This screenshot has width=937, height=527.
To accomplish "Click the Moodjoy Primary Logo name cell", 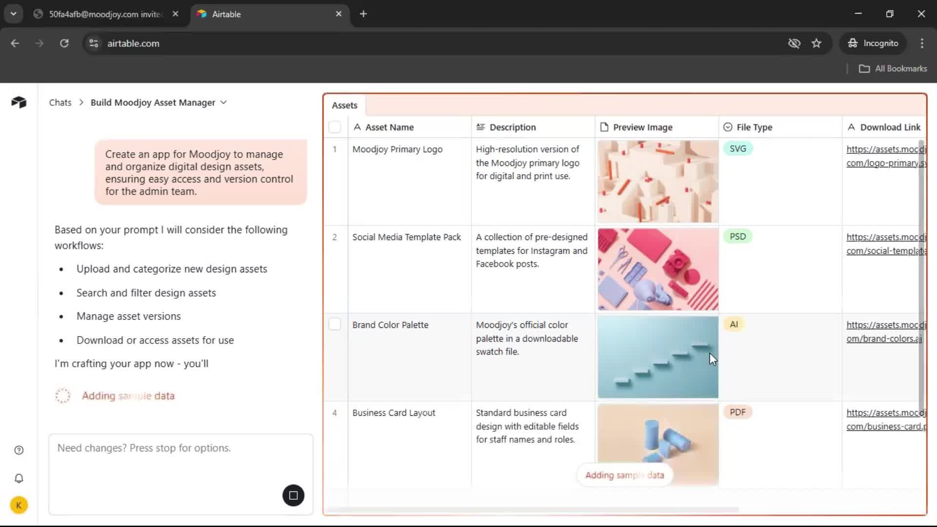I will [409, 182].
